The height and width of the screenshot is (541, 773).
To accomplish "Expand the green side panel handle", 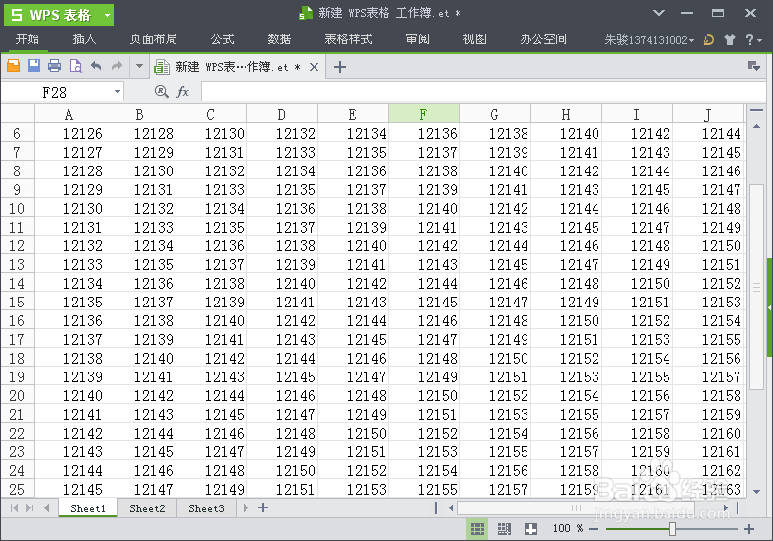I will [x=769, y=307].
